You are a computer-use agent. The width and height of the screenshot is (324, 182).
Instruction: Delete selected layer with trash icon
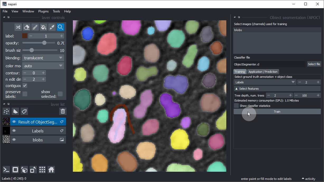click(x=63, y=111)
